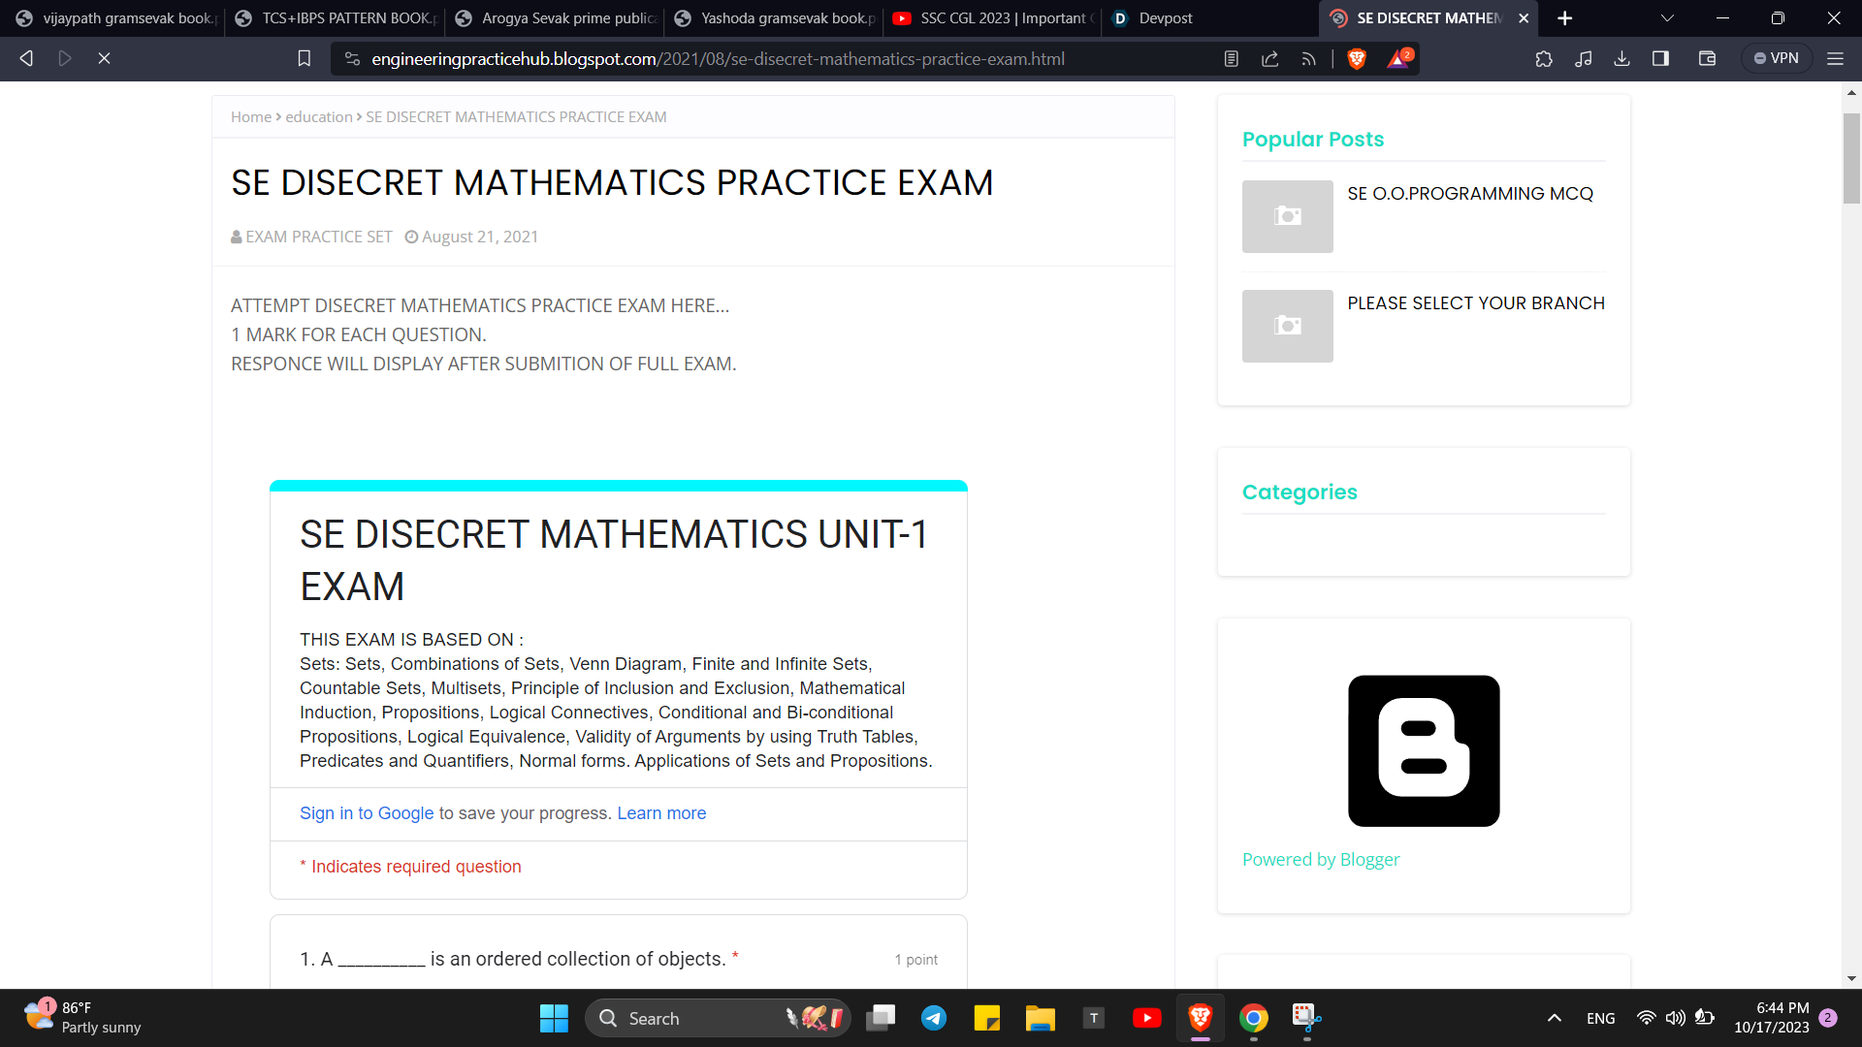Expand the tab search dropdown arrow

1667,18
